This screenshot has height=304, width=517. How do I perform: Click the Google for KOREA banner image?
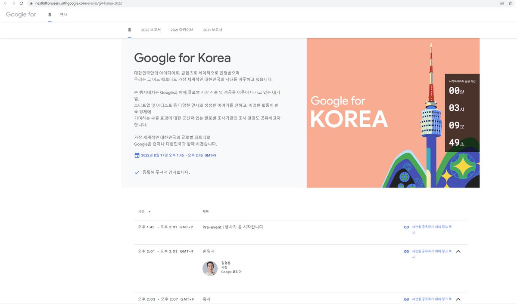393,113
